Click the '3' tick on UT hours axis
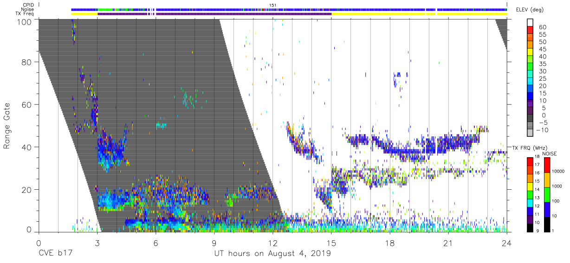This screenshot has height=263, width=570. click(x=97, y=243)
